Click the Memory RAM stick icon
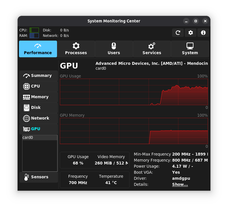Image resolution: width=228 pixels, height=210 pixels. click(x=26, y=97)
